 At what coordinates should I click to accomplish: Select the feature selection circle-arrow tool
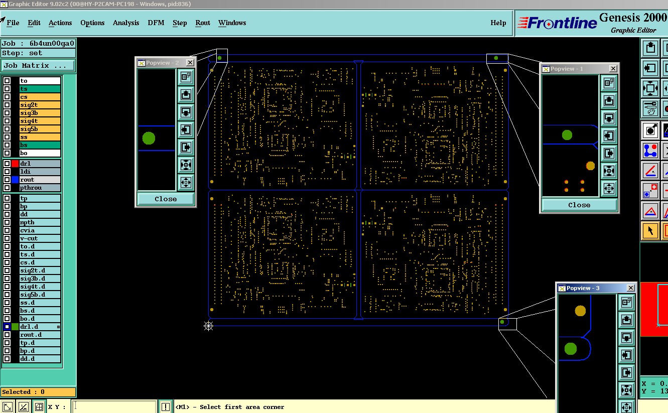point(650,130)
